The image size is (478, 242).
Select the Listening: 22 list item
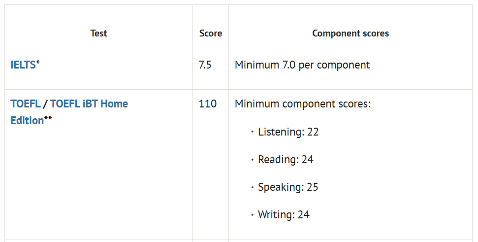coord(288,132)
